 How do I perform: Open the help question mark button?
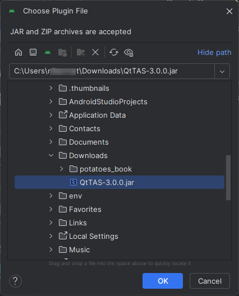point(15,281)
